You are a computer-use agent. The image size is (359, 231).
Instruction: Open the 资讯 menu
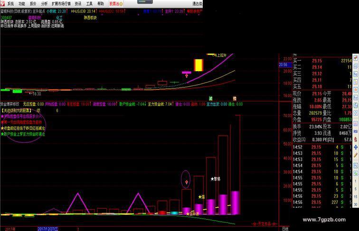coord(78,4)
